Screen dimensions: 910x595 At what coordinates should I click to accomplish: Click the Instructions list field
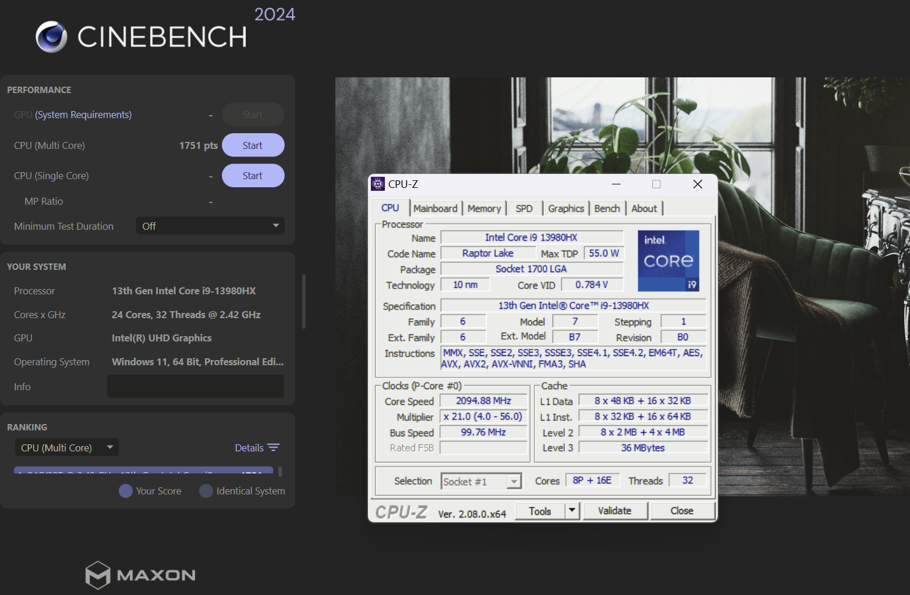click(573, 358)
